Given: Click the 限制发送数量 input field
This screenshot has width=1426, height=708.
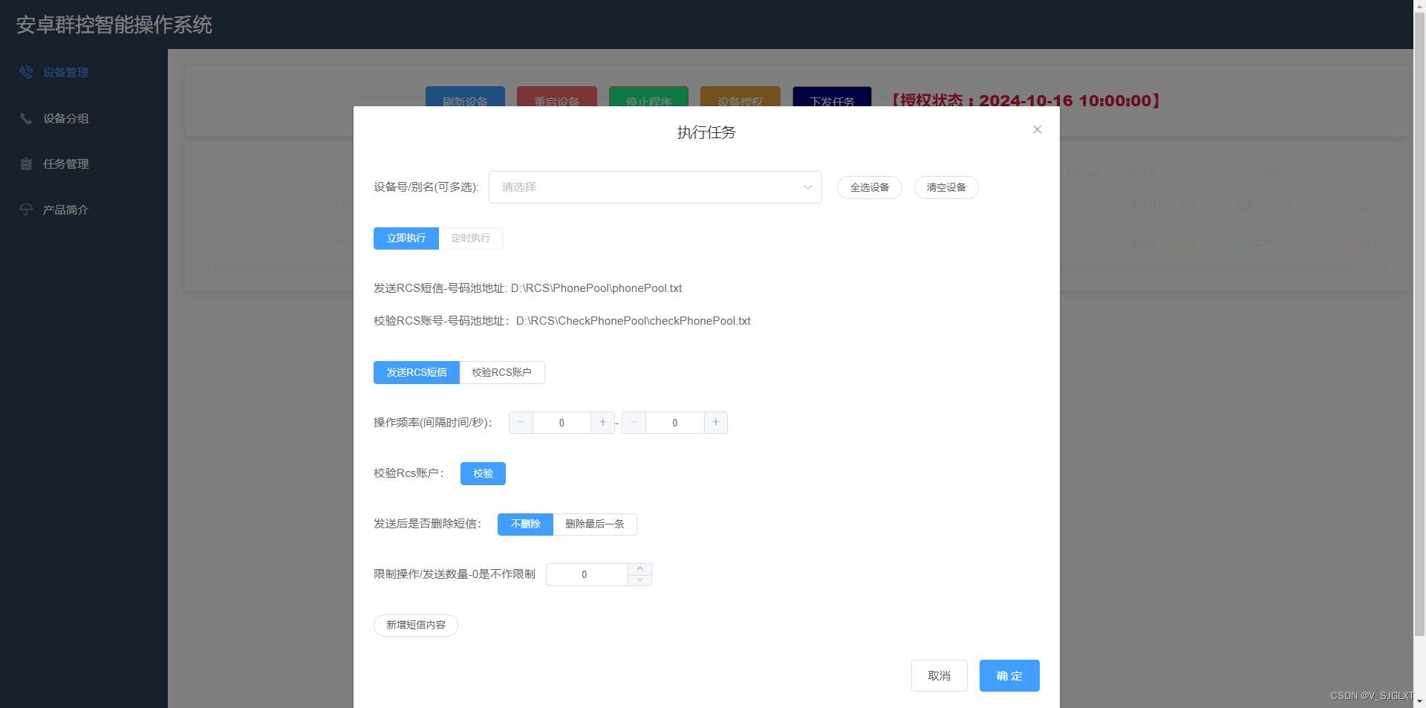Looking at the screenshot, I should click(x=587, y=574).
